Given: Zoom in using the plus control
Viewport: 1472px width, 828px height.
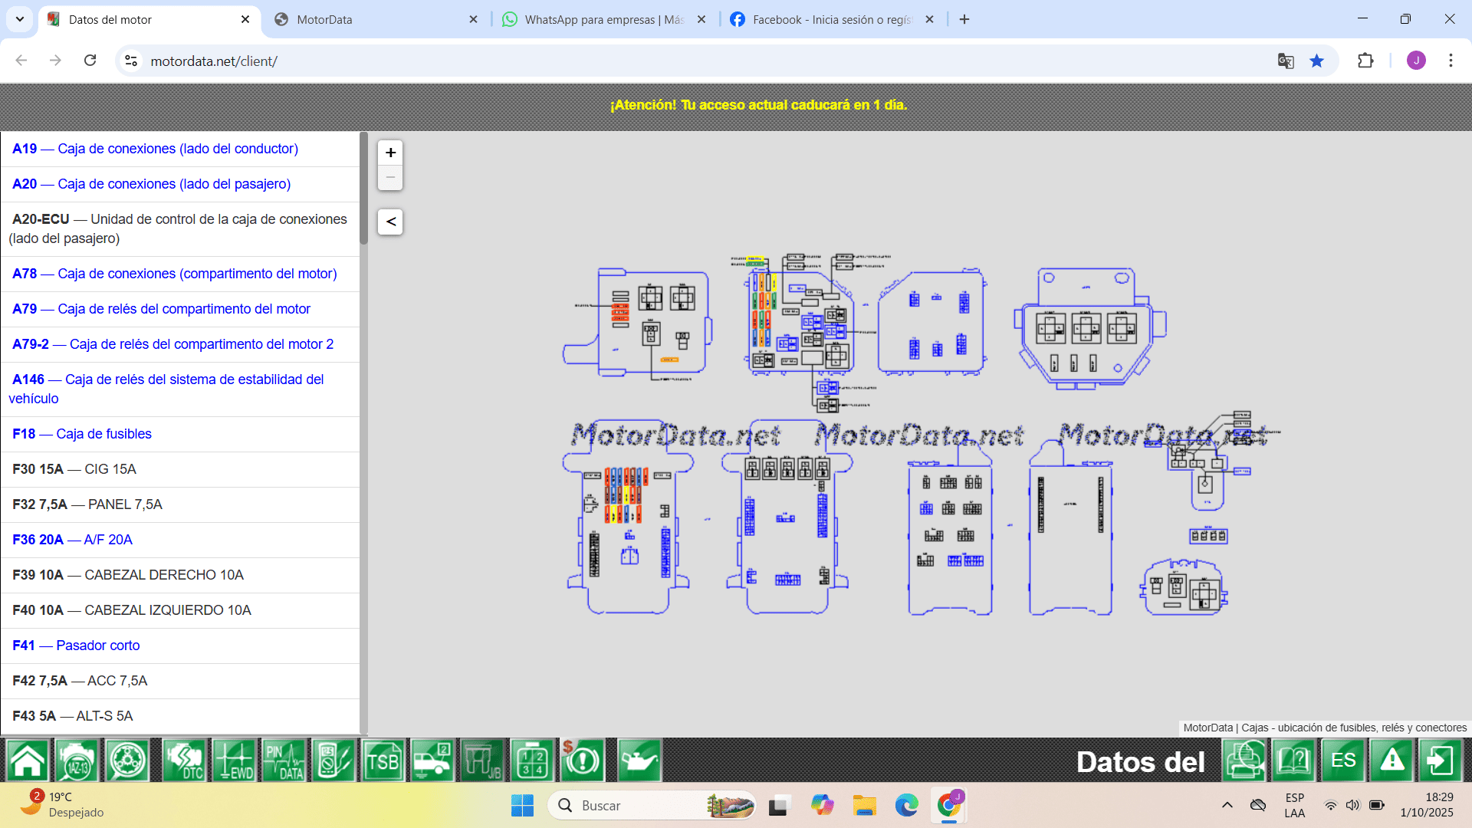Looking at the screenshot, I should (390, 153).
